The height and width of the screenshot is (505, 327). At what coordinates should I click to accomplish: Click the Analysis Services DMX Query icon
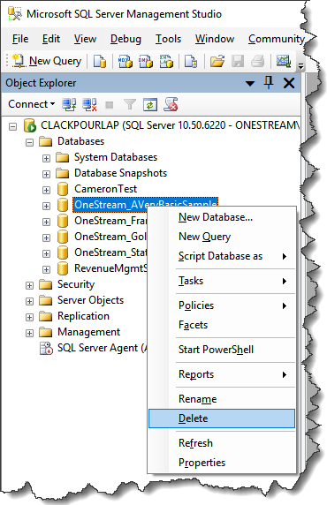point(146,61)
